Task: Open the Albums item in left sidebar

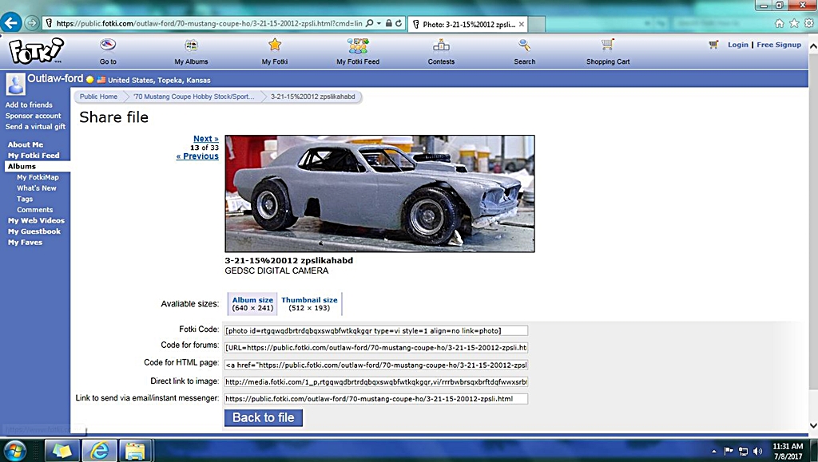Action: (x=22, y=166)
